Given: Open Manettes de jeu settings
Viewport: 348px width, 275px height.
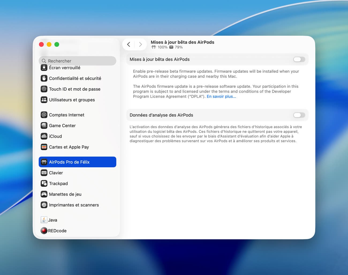Looking at the screenshot, I should (x=77, y=194).
